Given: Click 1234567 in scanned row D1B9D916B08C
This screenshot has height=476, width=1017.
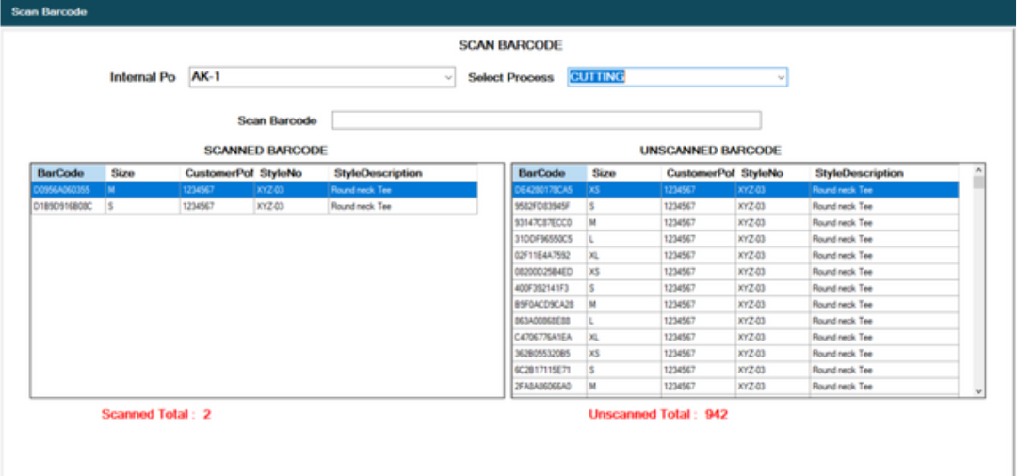Looking at the screenshot, I should coord(217,207).
